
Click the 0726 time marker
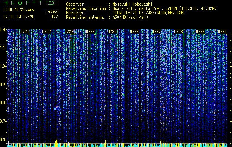click(134, 32)
